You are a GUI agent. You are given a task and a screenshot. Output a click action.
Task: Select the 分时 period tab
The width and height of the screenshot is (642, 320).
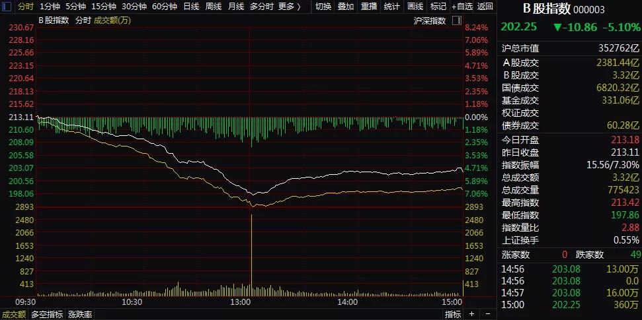point(26,7)
